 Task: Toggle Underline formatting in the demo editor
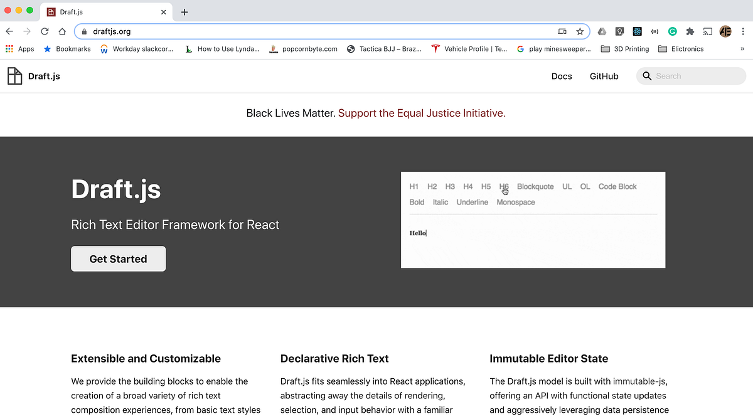[472, 202]
